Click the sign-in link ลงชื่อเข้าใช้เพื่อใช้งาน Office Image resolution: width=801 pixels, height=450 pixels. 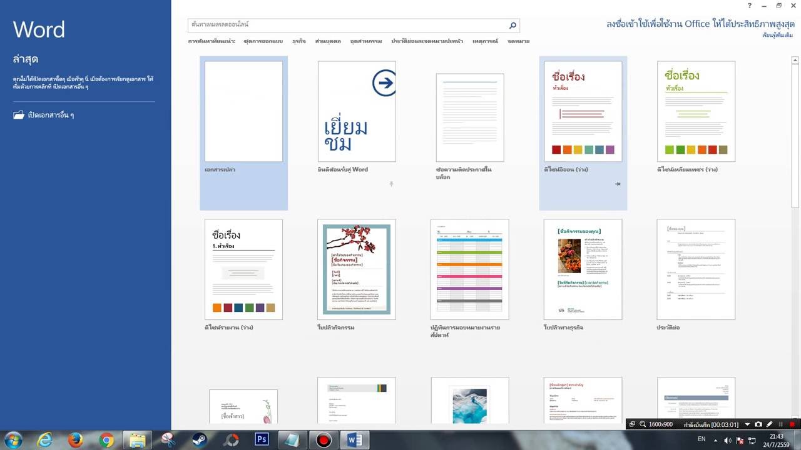700,24
